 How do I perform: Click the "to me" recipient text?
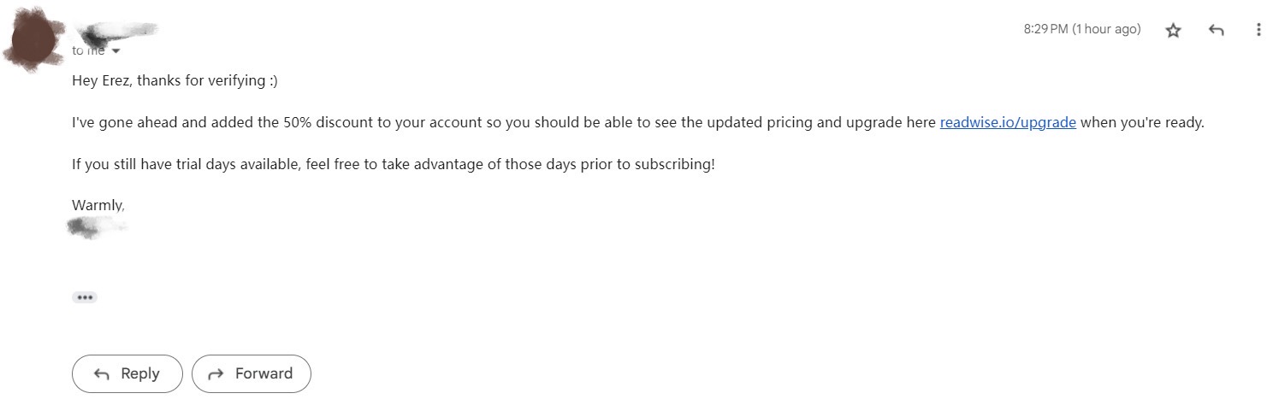pyautogui.click(x=88, y=51)
